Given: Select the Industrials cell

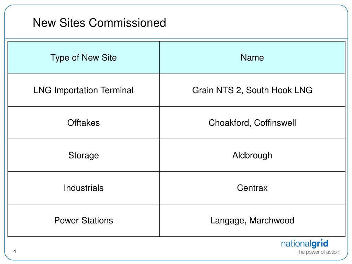Looking at the screenshot, I should (x=84, y=188).
